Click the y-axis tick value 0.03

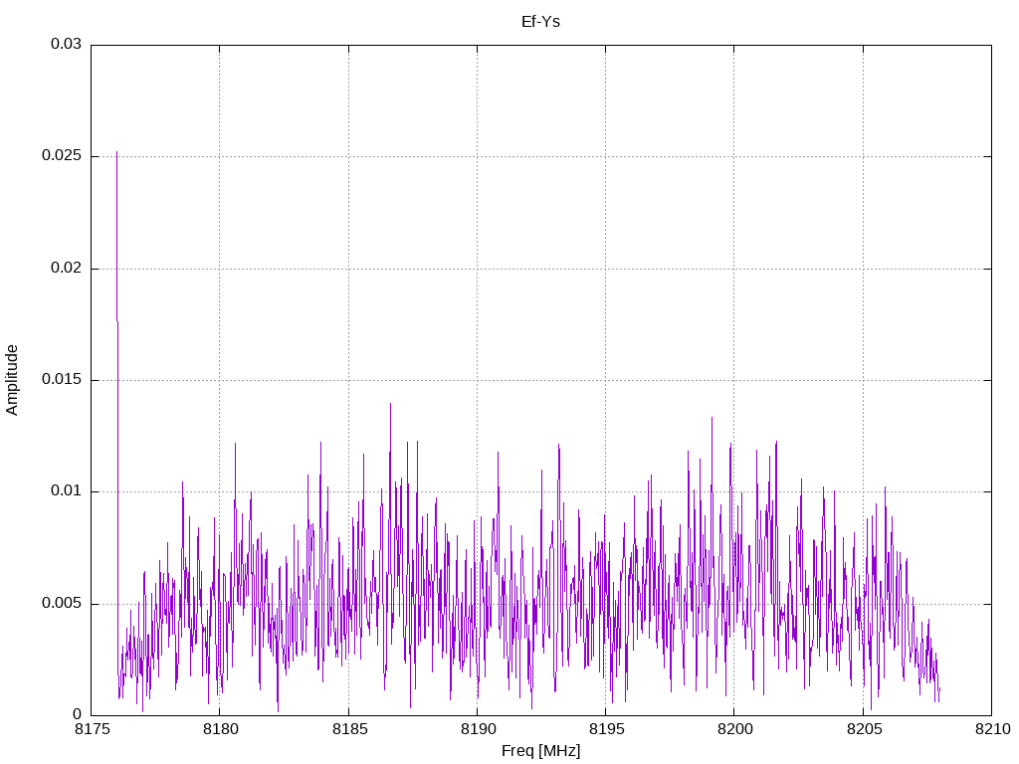pos(67,44)
